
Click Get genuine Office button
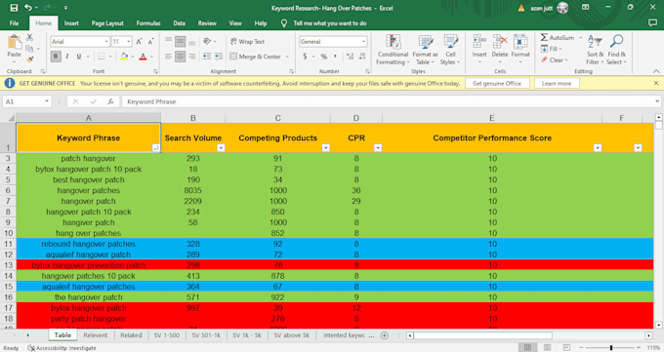click(497, 83)
